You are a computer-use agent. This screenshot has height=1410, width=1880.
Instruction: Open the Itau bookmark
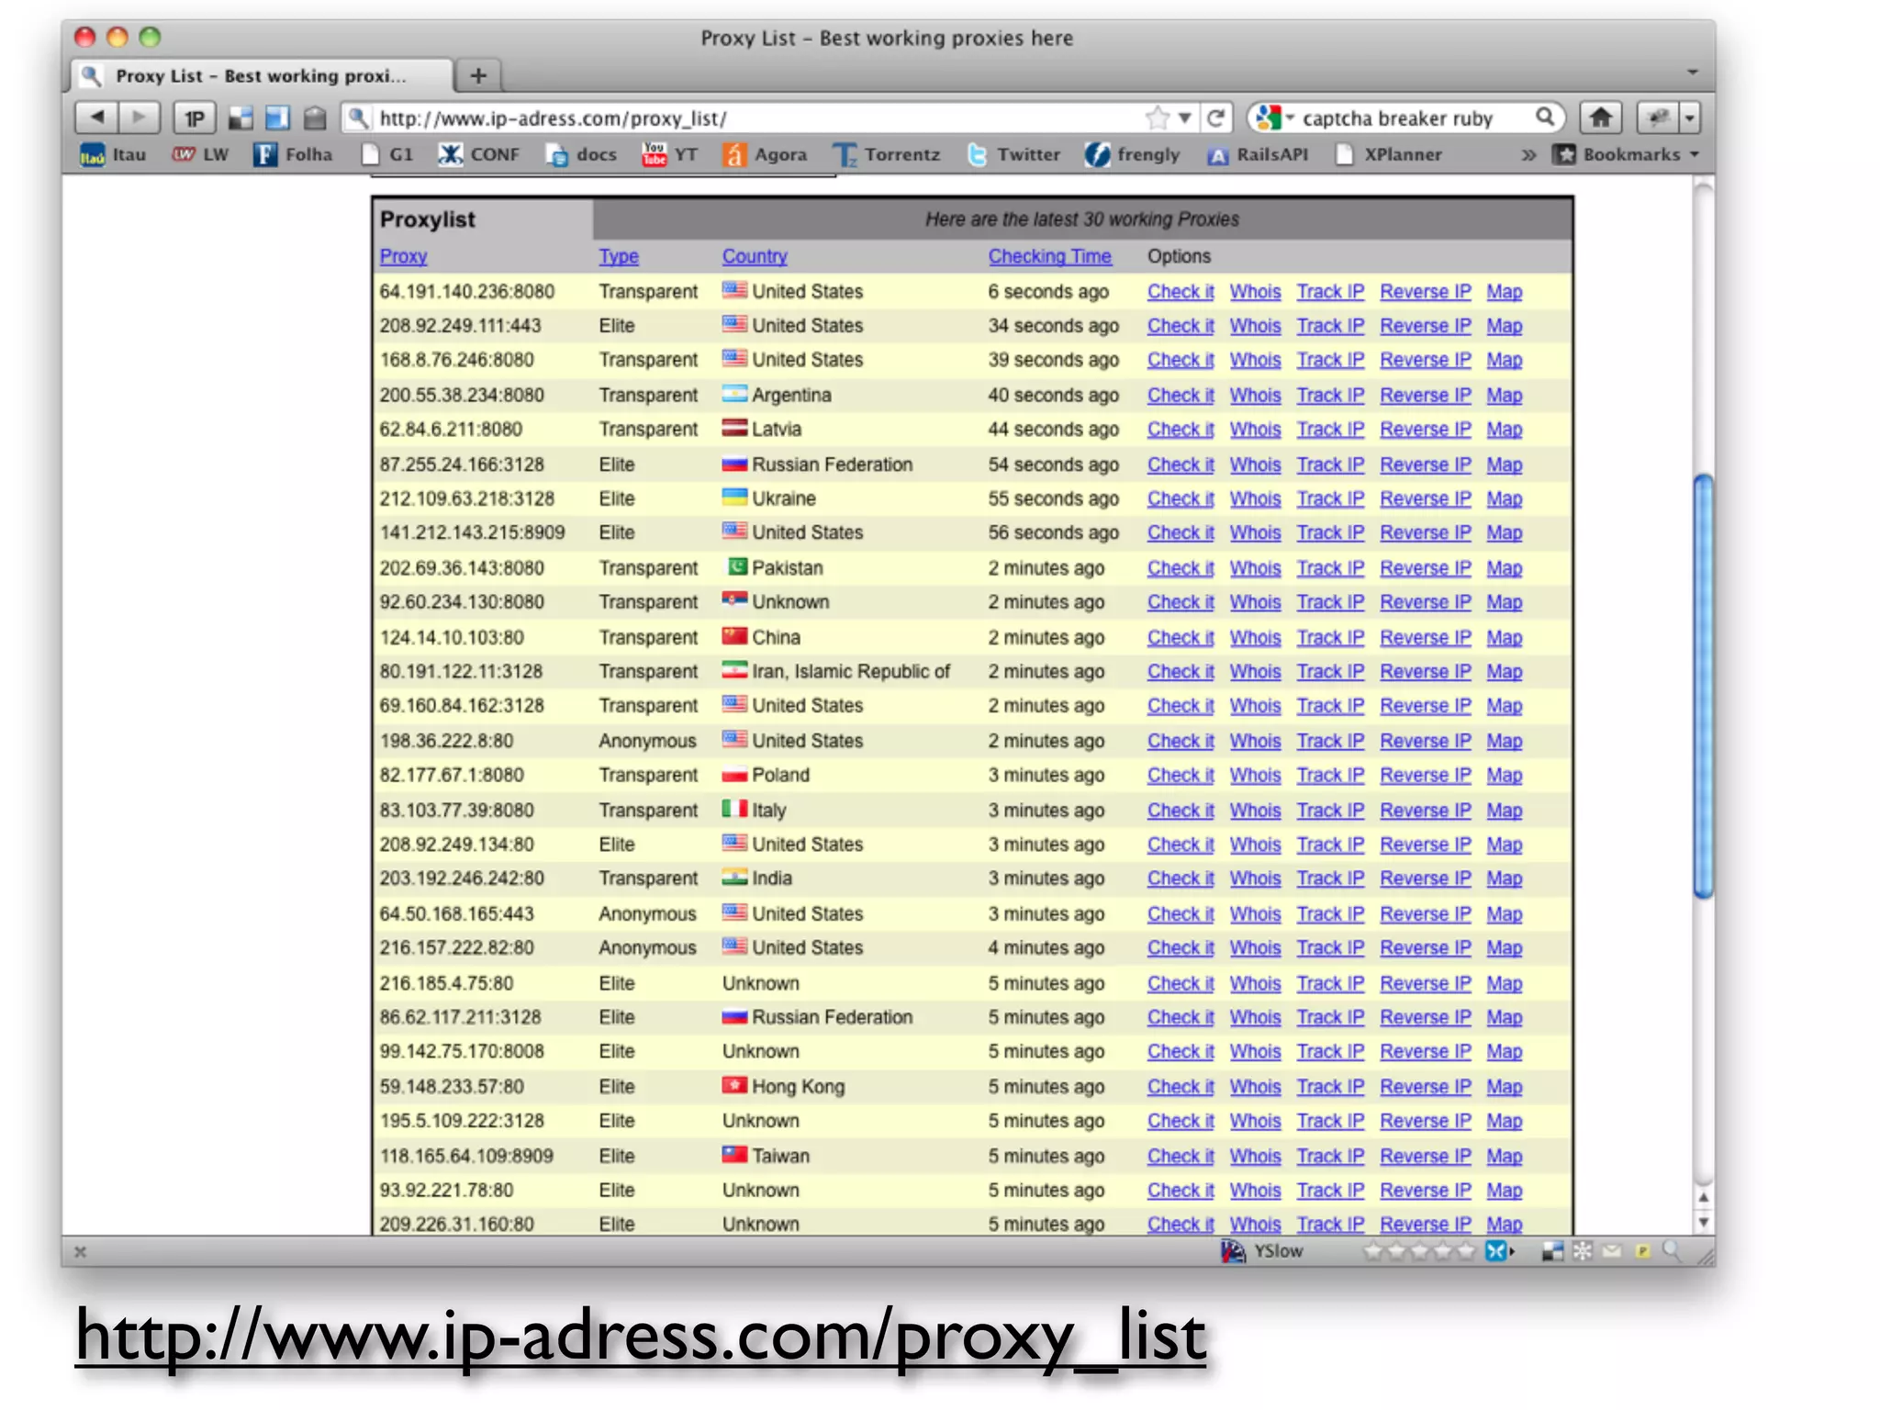click(x=114, y=154)
